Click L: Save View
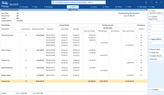The image size is (164, 95). pyautogui.click(x=156, y=59)
